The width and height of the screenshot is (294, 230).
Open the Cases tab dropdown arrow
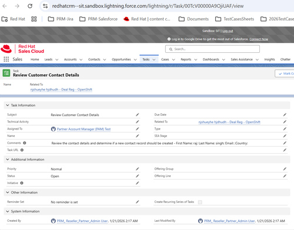tap(173, 60)
